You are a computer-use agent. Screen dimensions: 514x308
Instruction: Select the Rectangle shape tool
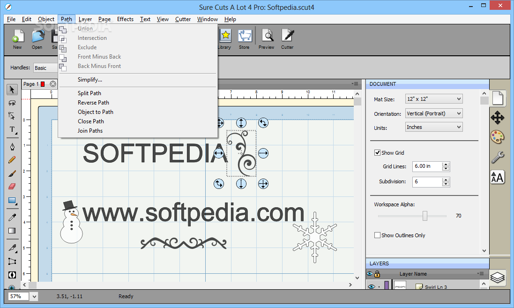(x=12, y=201)
